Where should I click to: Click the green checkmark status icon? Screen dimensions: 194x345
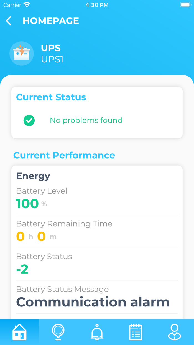click(29, 120)
